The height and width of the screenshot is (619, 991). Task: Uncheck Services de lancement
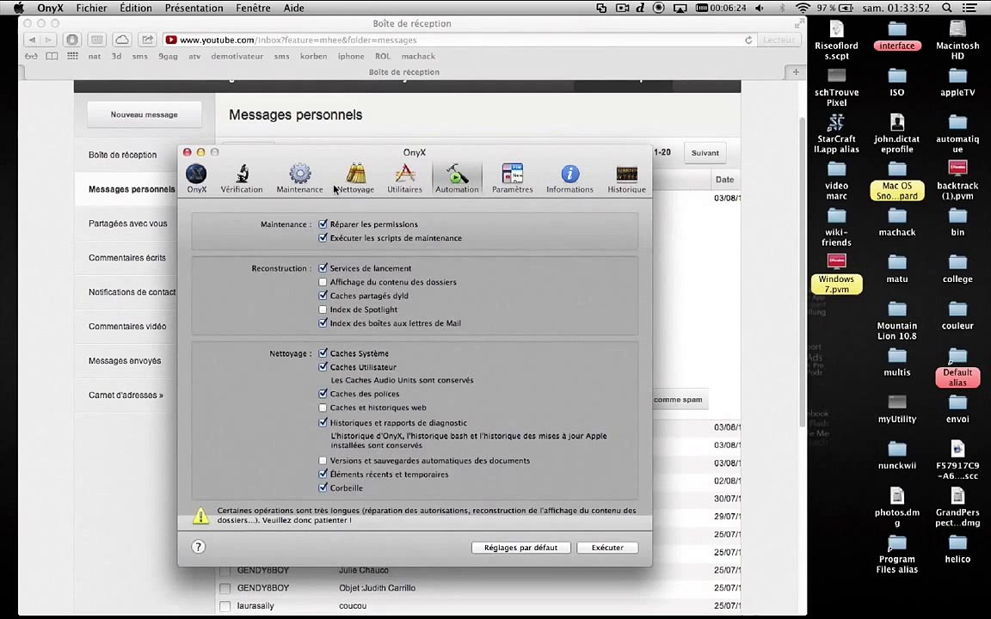tap(323, 268)
